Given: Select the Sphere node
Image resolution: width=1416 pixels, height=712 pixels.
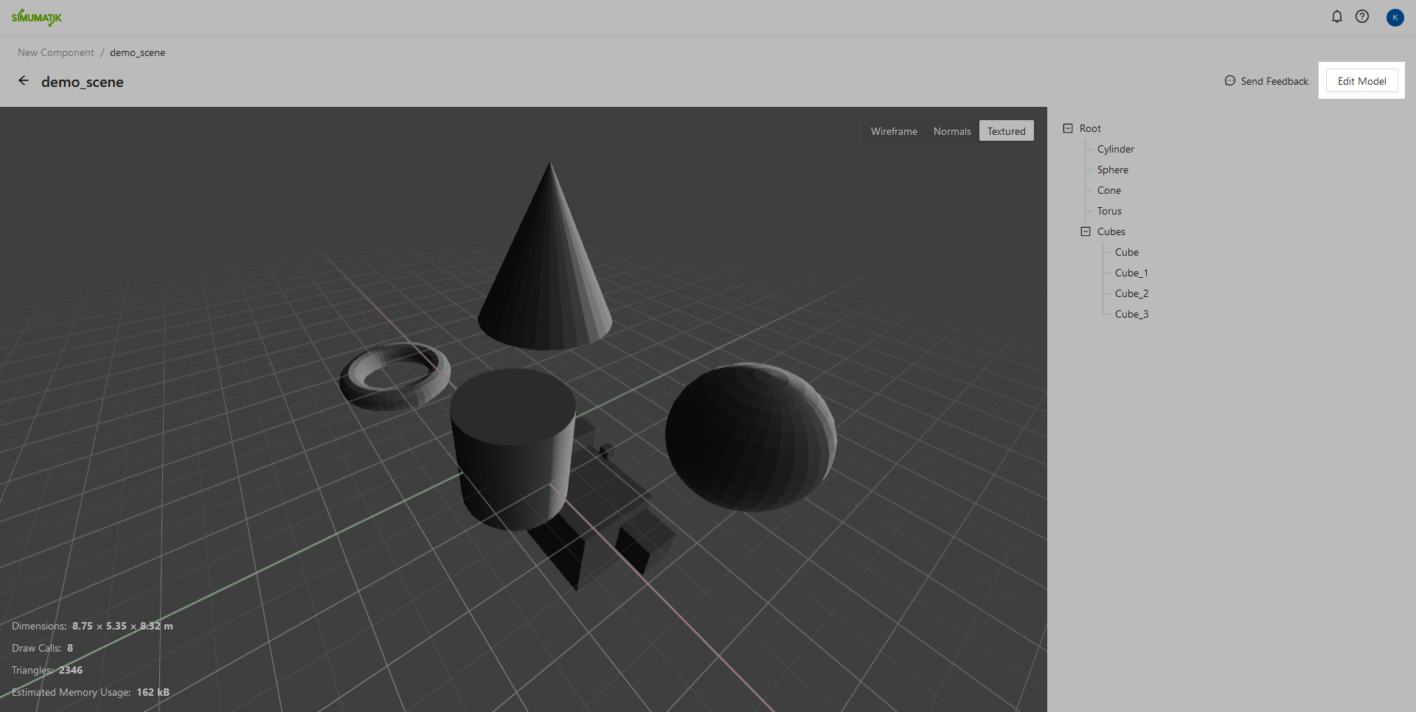Looking at the screenshot, I should click(x=1112, y=169).
